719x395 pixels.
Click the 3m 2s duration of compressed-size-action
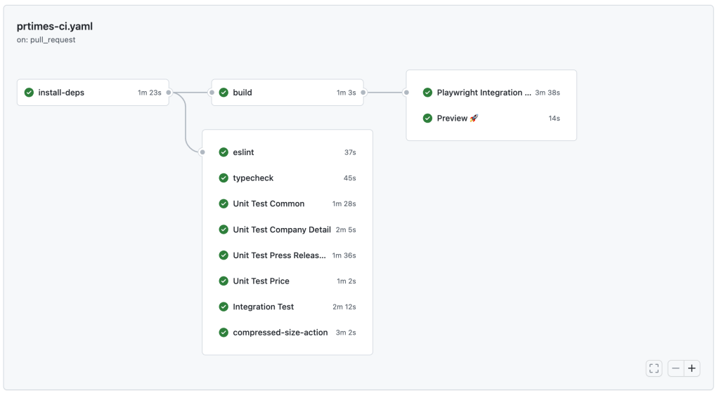pyautogui.click(x=345, y=333)
